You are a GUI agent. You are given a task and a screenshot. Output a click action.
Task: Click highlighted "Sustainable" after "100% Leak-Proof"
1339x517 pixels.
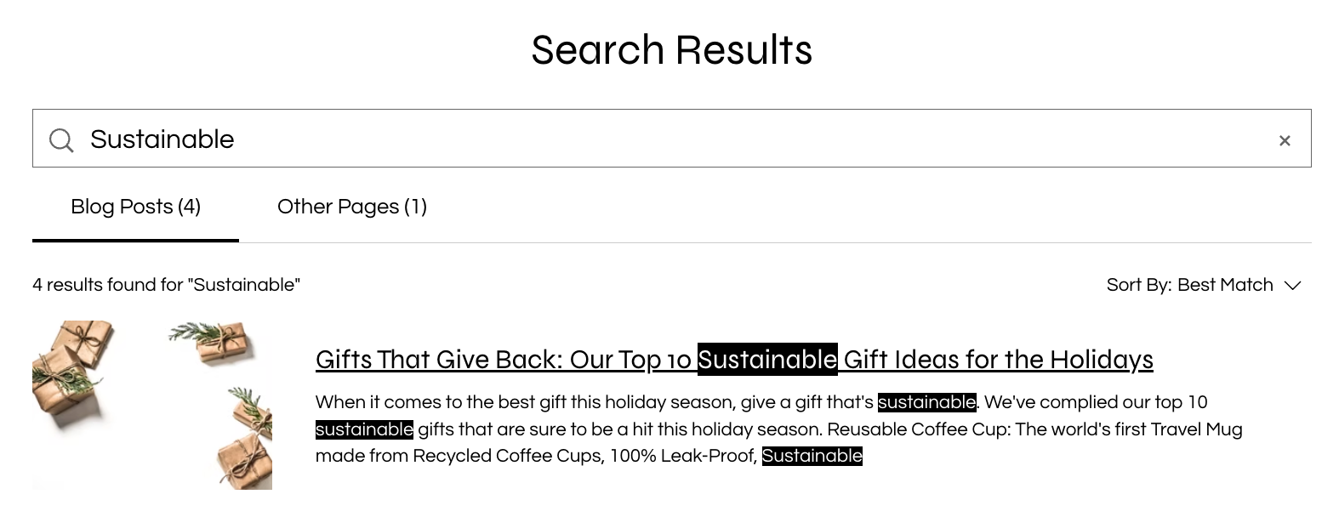(x=812, y=456)
